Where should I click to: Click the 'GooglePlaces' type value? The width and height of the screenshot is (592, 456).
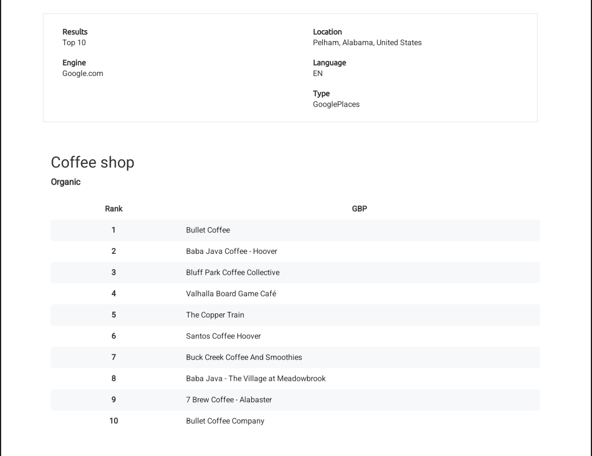[336, 104]
